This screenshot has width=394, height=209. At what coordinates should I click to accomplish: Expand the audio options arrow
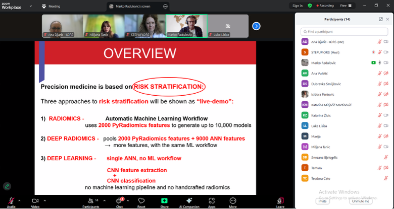(x=19, y=200)
